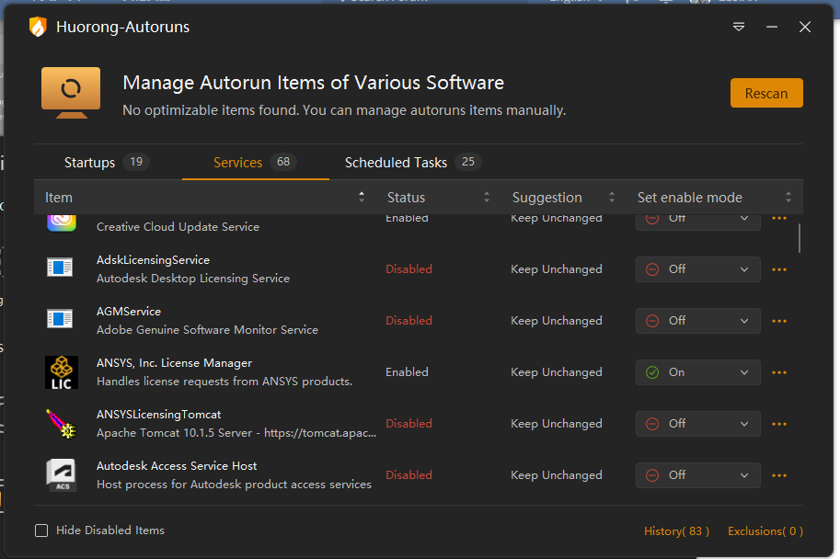Screen dimensions: 840x559
Task: Click Adobe Genuine Software Monitor Service description
Action: click(x=207, y=330)
